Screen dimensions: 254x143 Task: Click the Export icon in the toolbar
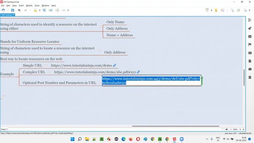pos(245,10)
